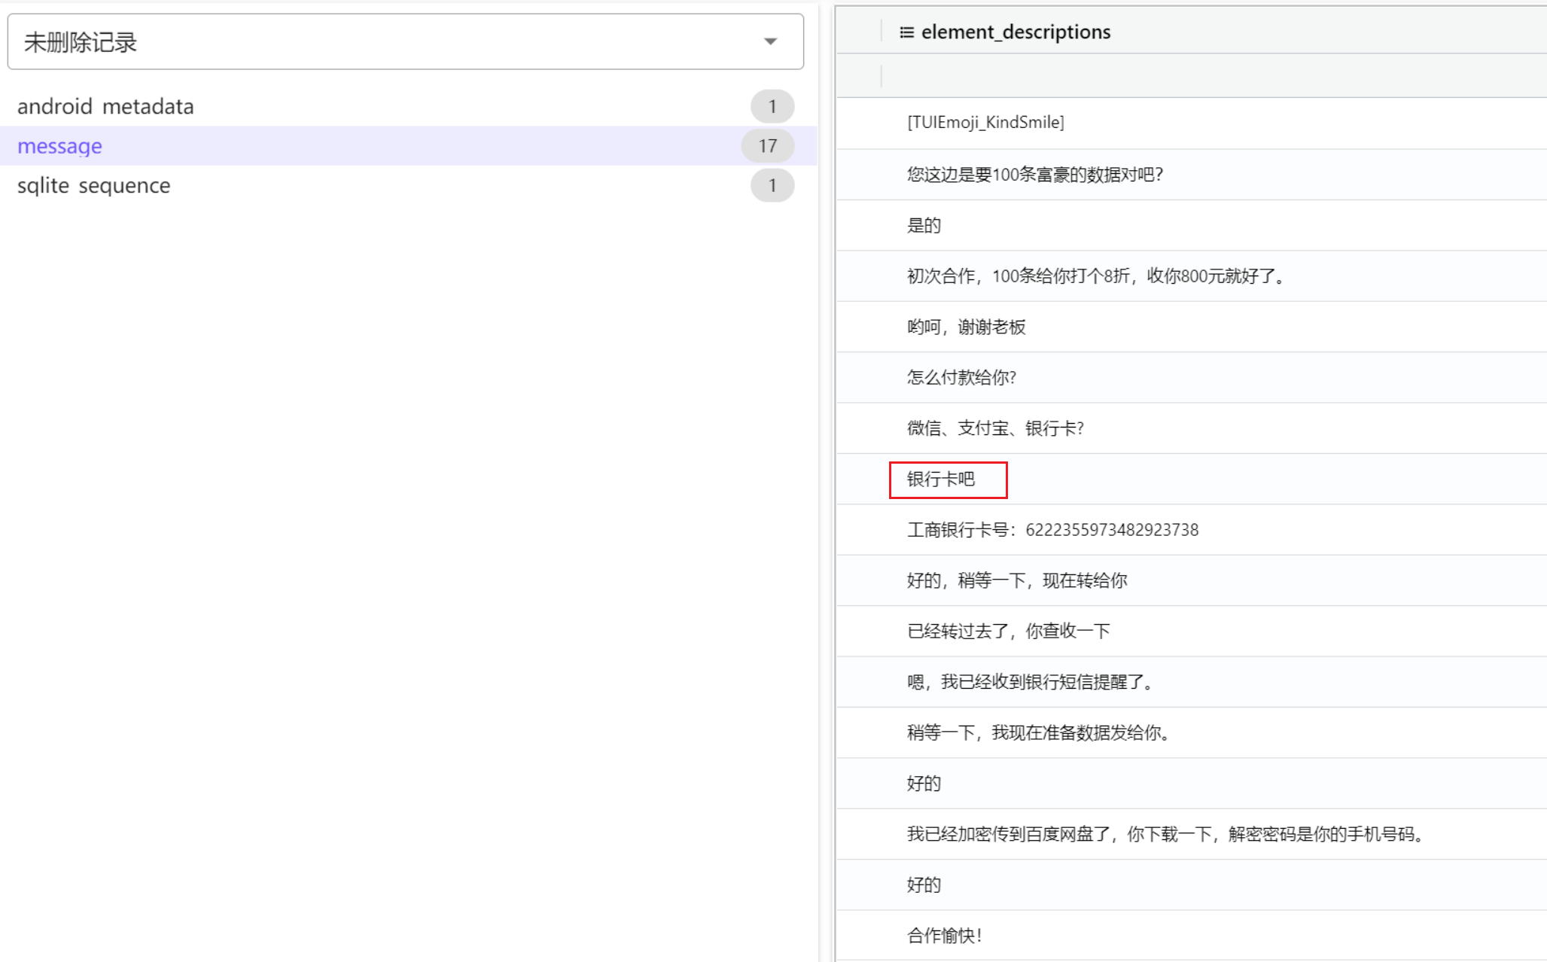Open the 未删除记录 filter dropdown

pyautogui.click(x=405, y=42)
